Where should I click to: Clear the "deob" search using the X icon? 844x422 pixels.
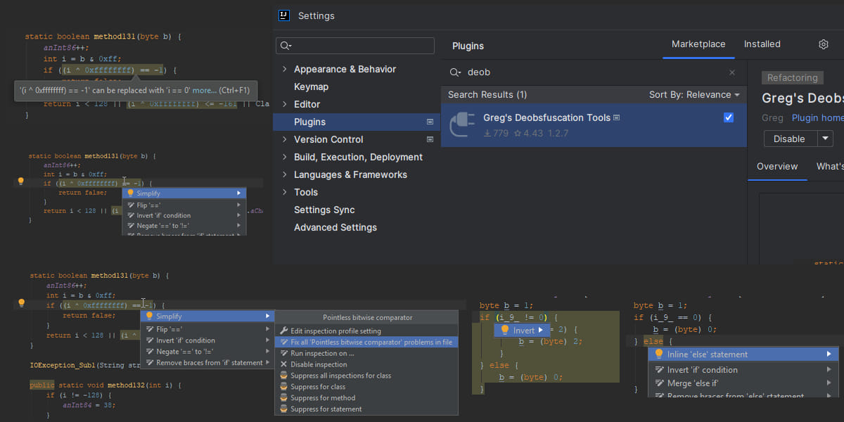[731, 72]
